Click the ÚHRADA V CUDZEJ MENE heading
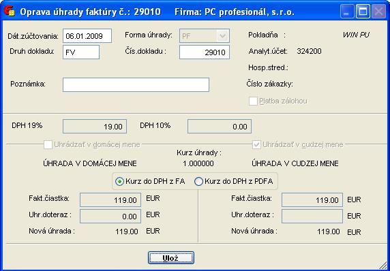The height and width of the screenshot is (271, 390). [295, 163]
